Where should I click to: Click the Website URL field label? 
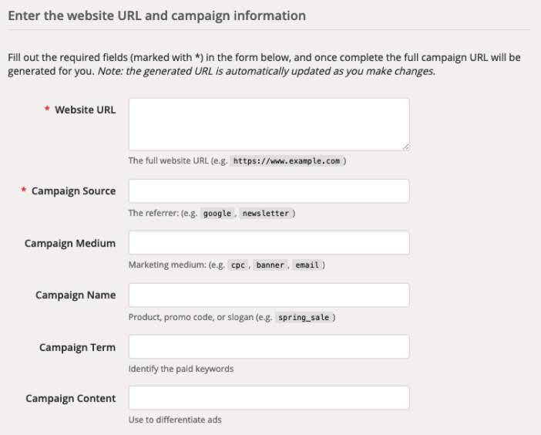pos(85,110)
